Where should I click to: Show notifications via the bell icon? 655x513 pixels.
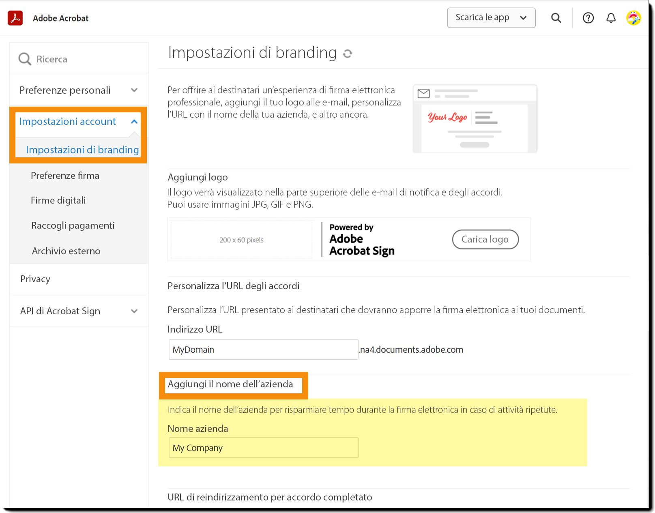[x=611, y=18]
